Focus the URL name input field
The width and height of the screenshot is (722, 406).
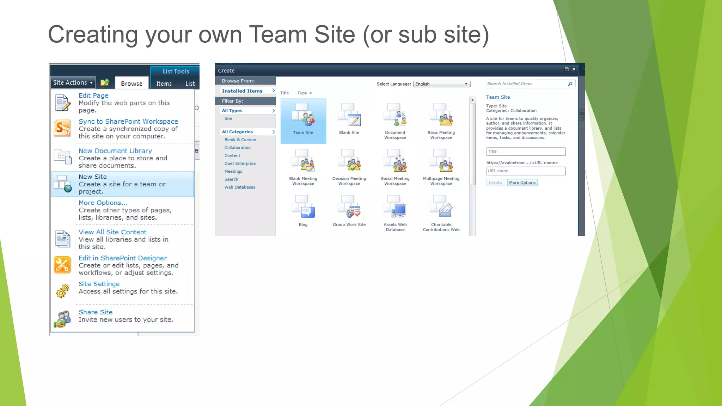click(526, 171)
